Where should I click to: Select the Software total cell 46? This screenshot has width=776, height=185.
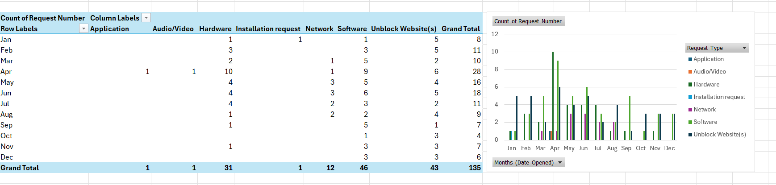point(352,168)
